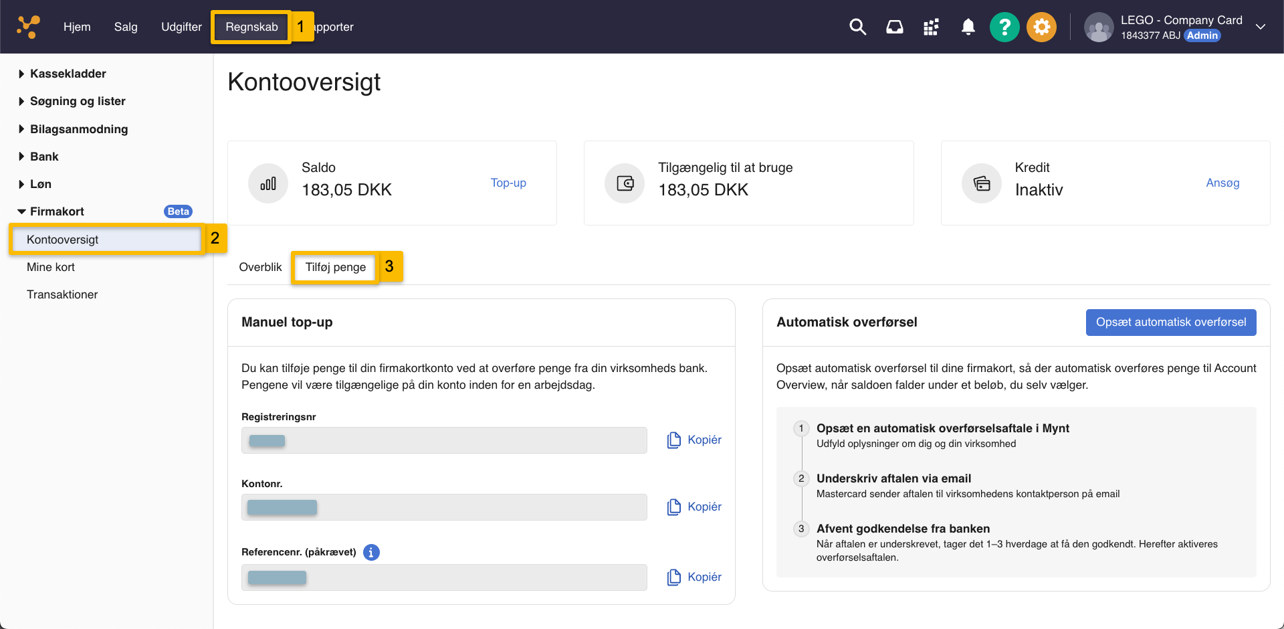Expand the Bank sidebar section
The height and width of the screenshot is (629, 1284).
pos(44,157)
